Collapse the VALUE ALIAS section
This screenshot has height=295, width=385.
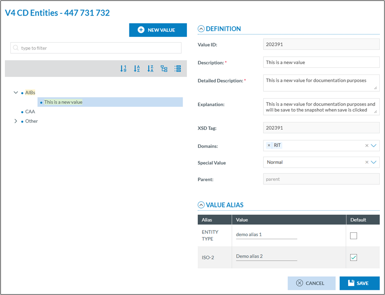[x=201, y=205]
